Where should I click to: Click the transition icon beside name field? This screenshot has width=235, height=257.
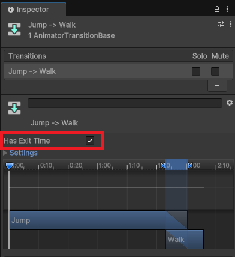pyautogui.click(x=14, y=108)
